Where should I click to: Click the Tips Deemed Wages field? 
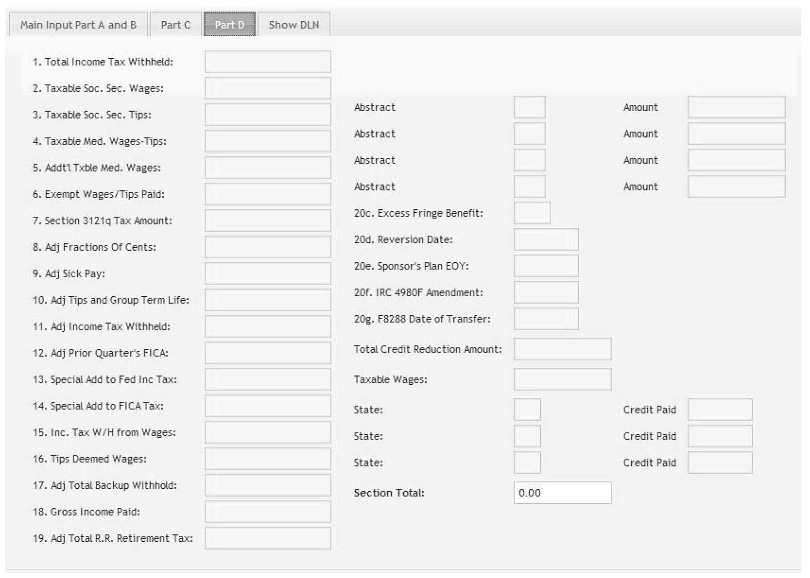click(x=267, y=459)
